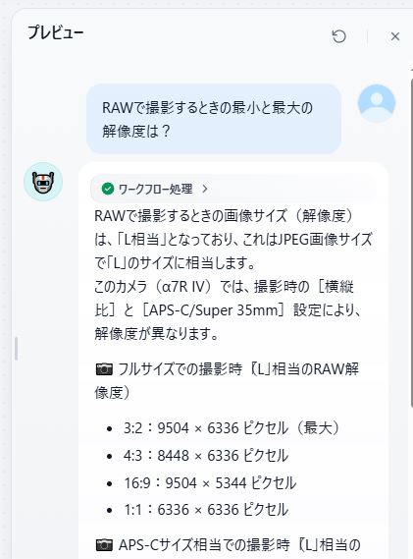
Task: Click the green checkmark beside ワークフロー処理
Action: (x=108, y=189)
